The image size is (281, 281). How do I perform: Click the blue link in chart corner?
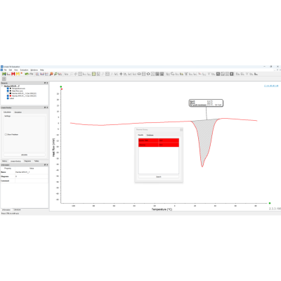[271, 86]
